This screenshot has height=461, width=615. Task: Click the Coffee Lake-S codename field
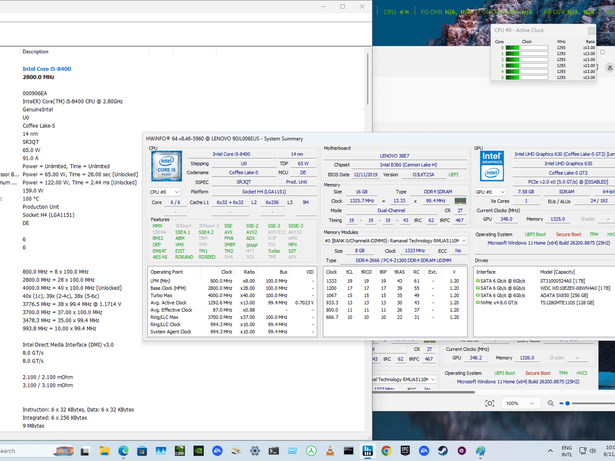[244, 173]
